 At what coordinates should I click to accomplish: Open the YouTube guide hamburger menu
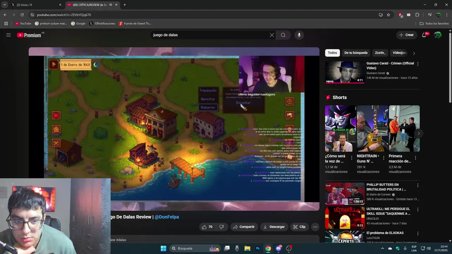(x=8, y=35)
